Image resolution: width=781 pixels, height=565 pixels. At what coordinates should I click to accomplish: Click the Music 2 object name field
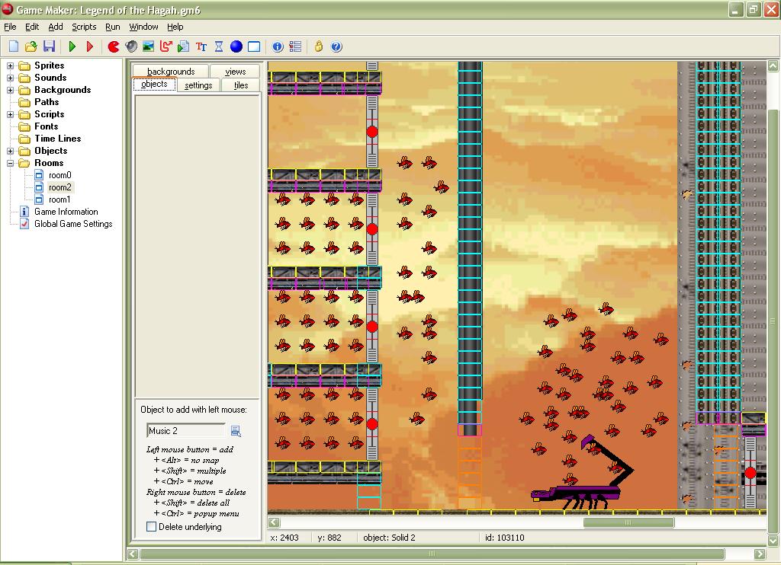186,431
